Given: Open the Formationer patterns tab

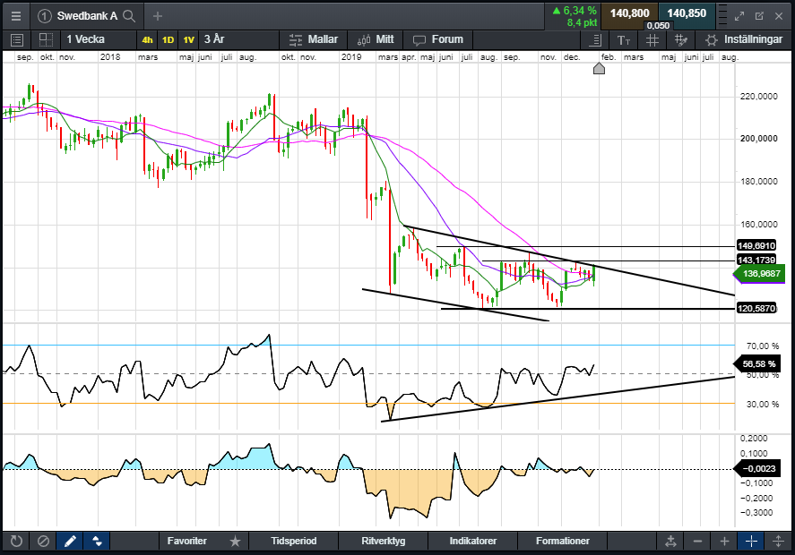Looking at the screenshot, I should pos(563,541).
